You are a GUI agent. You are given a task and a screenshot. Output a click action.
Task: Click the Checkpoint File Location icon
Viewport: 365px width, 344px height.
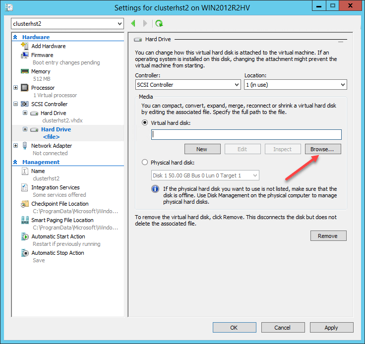pos(25,204)
